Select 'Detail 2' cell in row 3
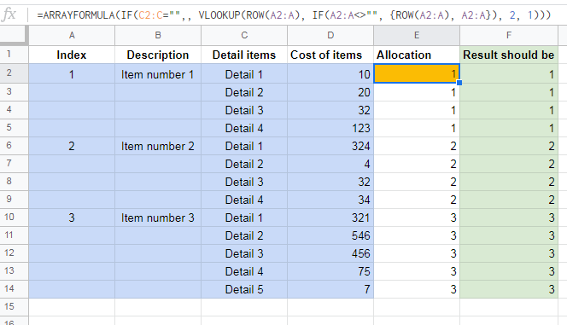Image resolution: width=567 pixels, height=325 pixels. pos(244,92)
